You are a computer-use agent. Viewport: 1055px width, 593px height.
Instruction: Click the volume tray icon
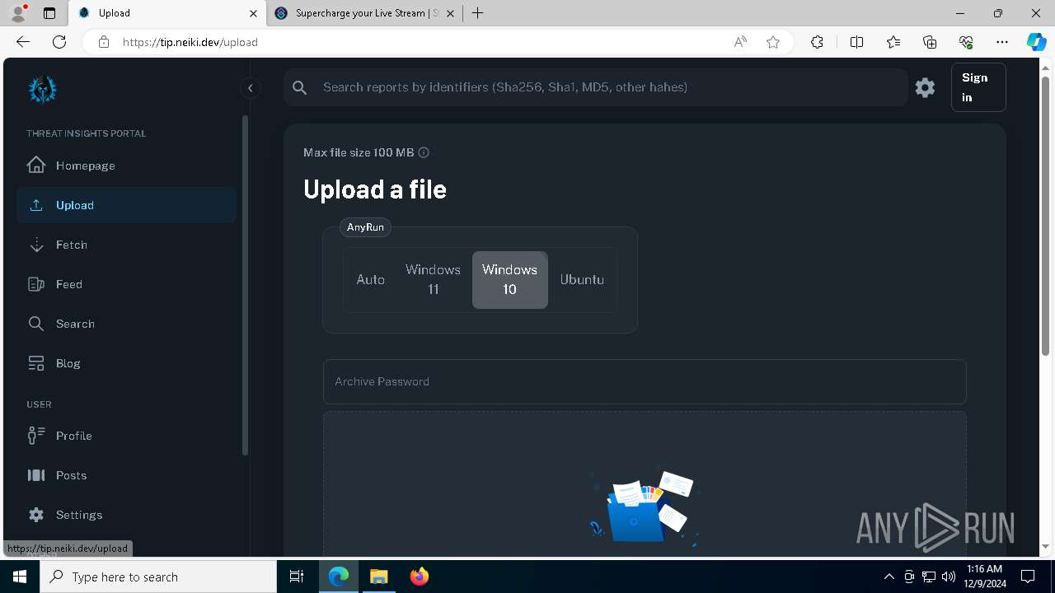[948, 577]
